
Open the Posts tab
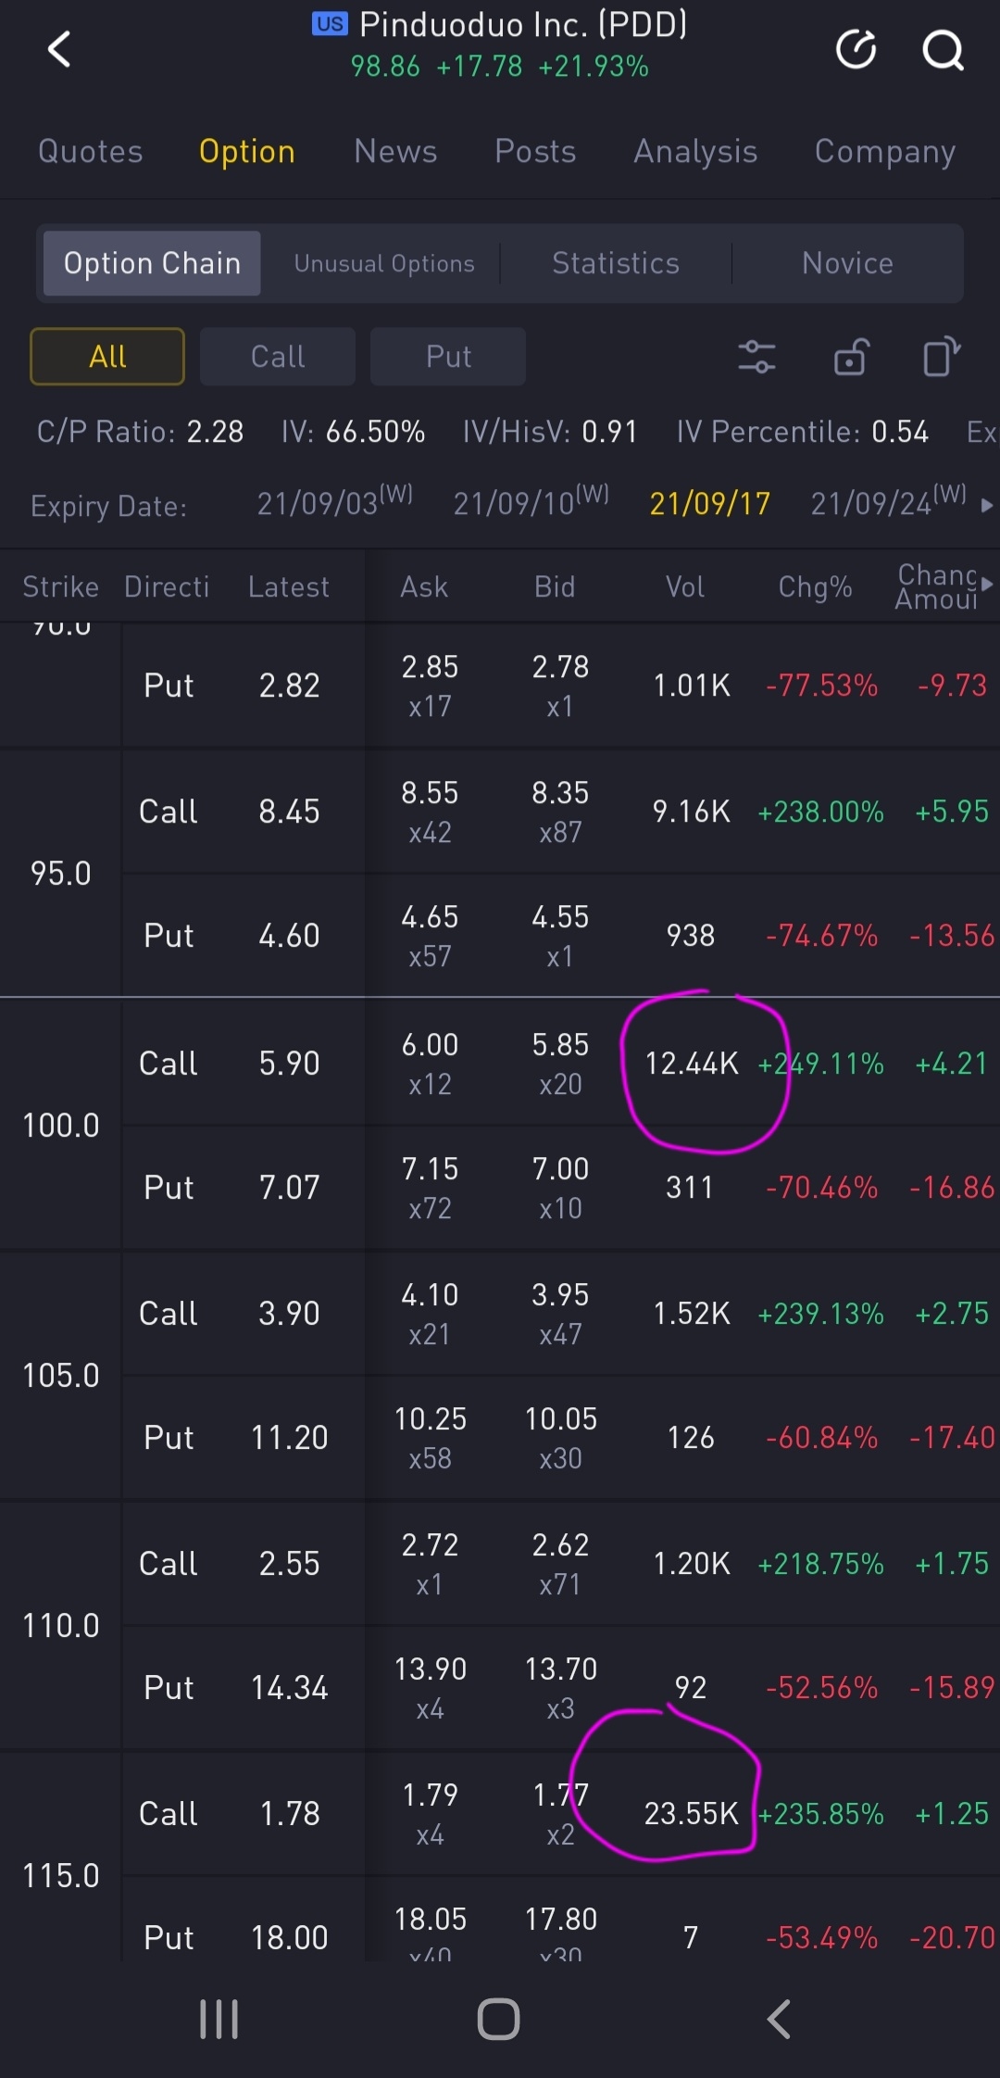click(535, 151)
